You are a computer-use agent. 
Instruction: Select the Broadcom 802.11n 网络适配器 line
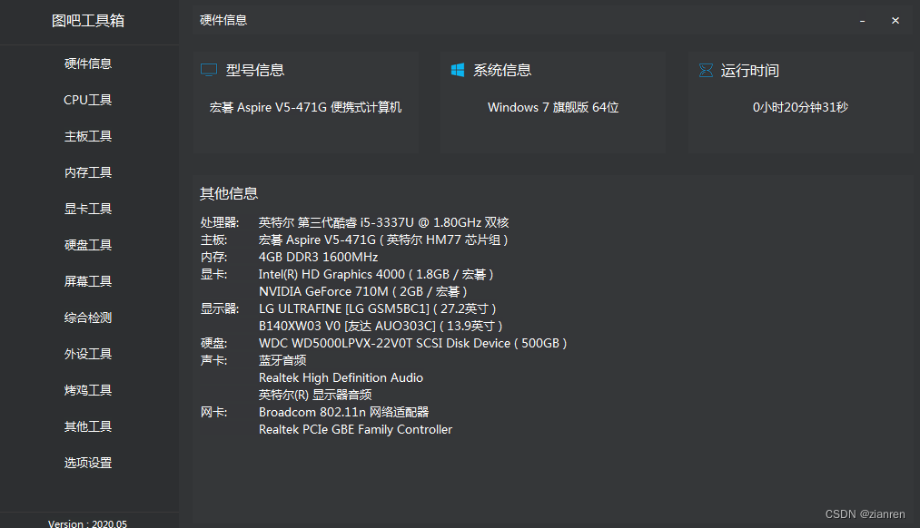tap(344, 413)
